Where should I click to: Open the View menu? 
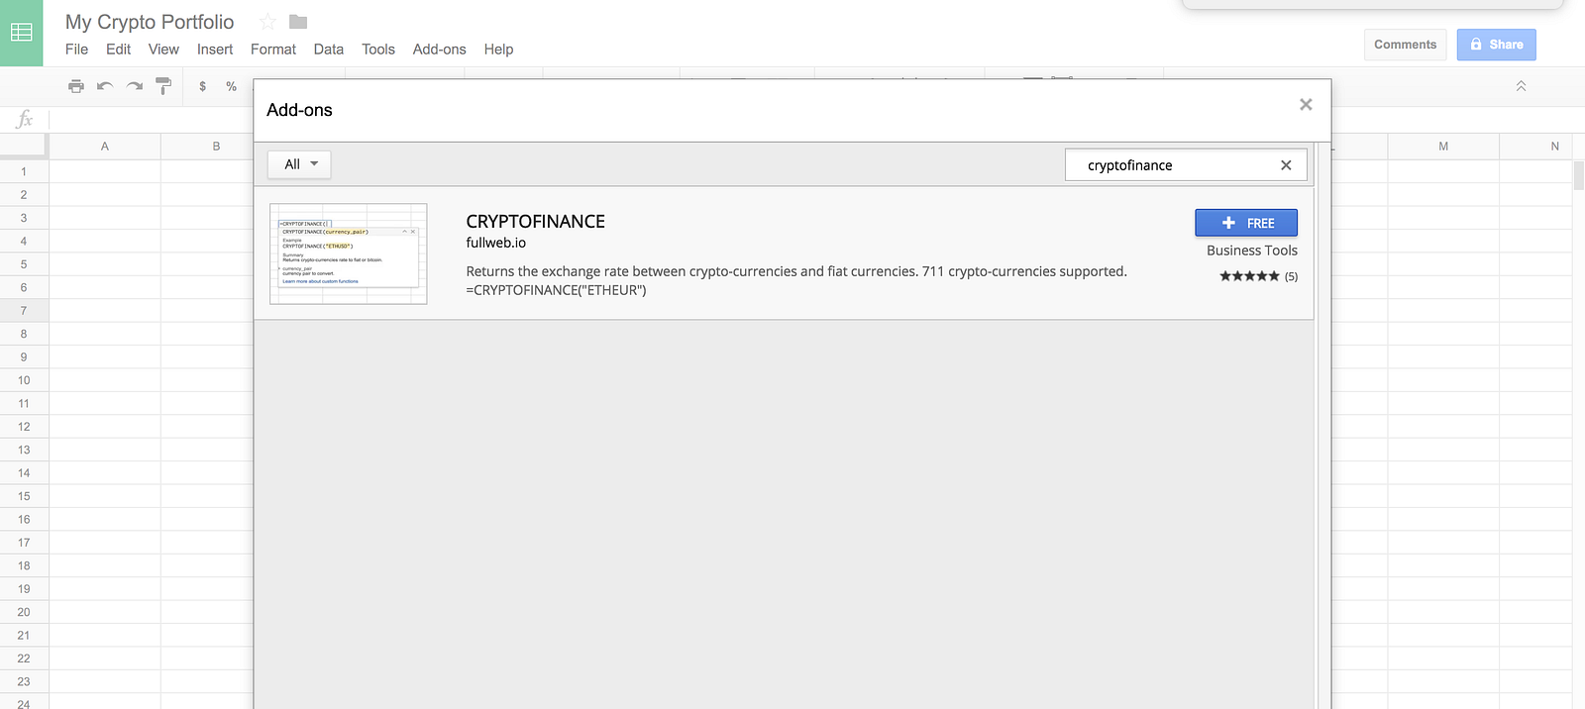coord(163,50)
